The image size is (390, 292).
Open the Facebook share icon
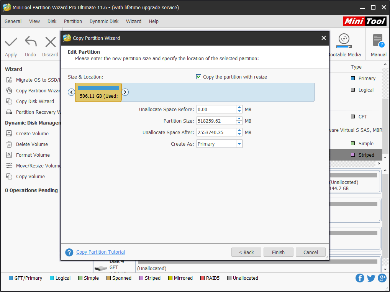click(x=360, y=278)
